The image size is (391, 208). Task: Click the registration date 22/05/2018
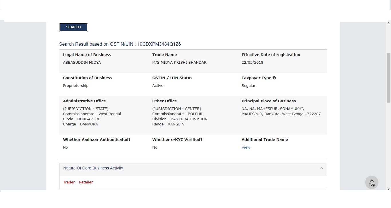point(252,63)
